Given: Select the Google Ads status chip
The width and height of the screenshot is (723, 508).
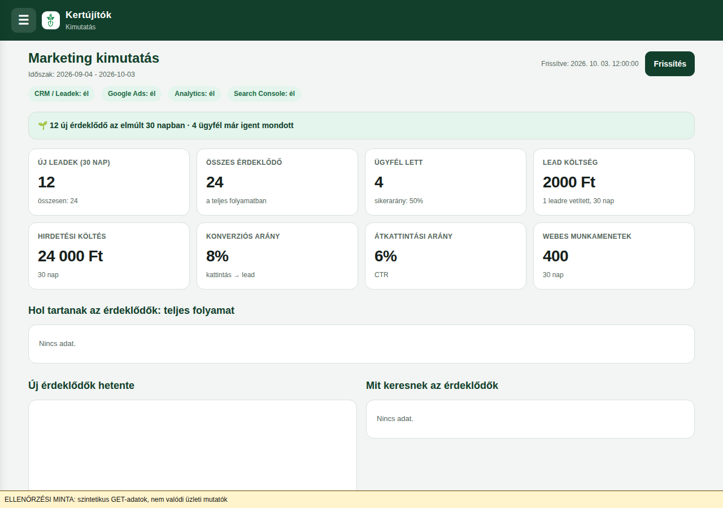Looking at the screenshot, I should 132,94.
